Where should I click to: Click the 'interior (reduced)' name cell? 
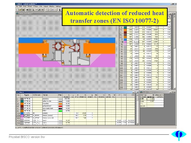tap(50, 118)
